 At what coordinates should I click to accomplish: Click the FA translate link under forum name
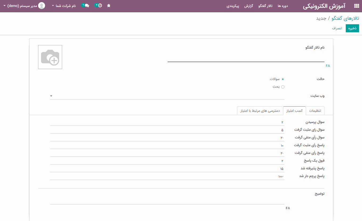coord(328,66)
